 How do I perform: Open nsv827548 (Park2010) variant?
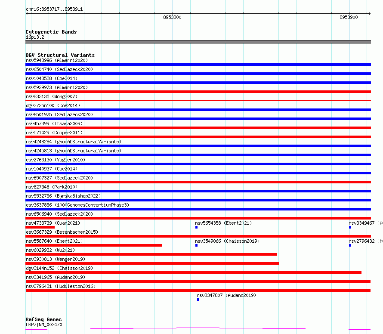(52, 187)
